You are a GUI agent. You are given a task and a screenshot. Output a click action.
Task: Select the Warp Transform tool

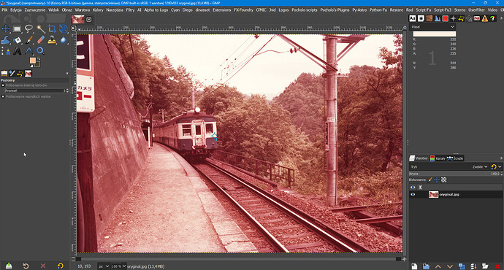tap(6, 40)
